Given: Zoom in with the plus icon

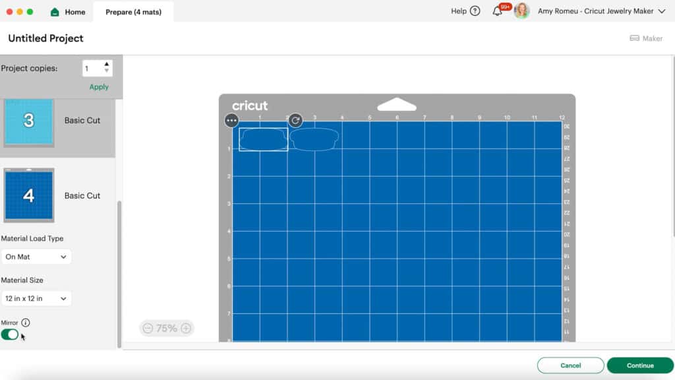Looking at the screenshot, I should [x=186, y=329].
